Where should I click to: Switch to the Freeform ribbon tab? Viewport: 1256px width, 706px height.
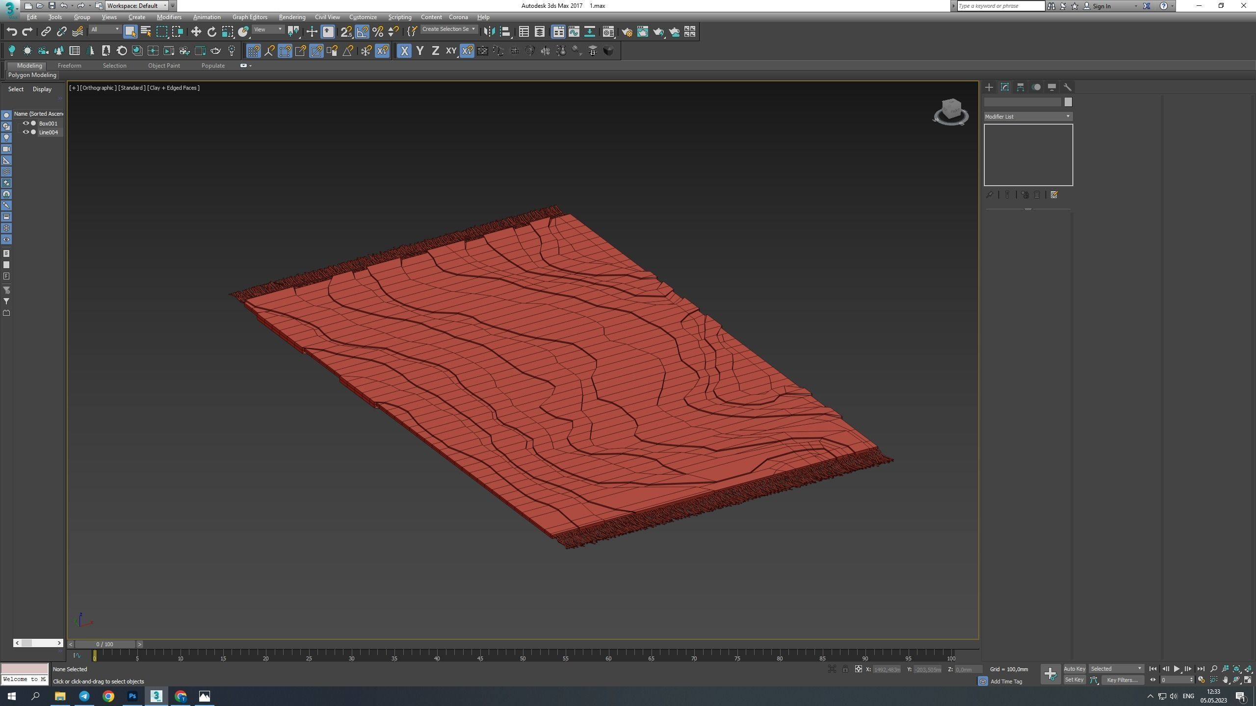coord(69,66)
